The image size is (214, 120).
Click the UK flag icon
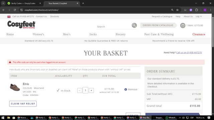tap(9, 16)
